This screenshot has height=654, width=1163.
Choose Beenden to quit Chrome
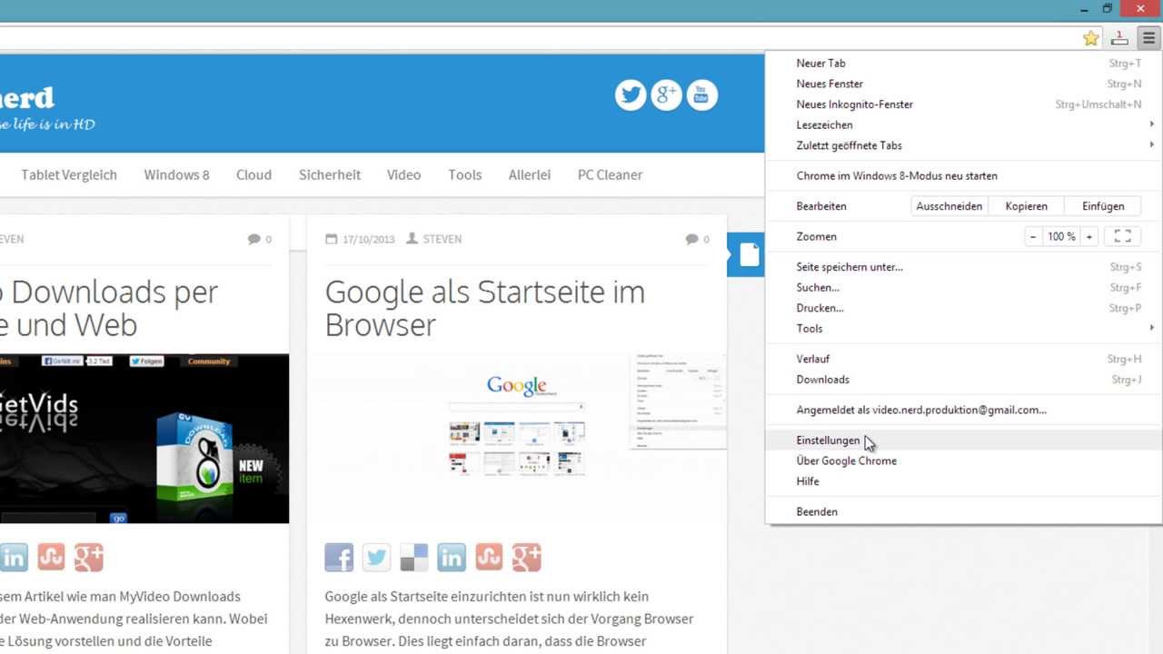[x=964, y=511]
